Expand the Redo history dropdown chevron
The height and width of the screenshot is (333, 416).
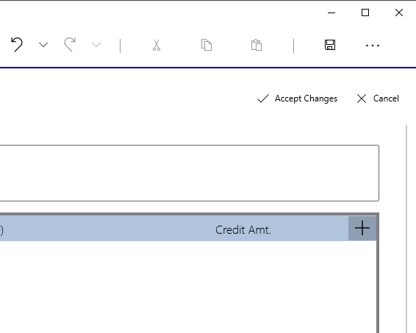coord(96,45)
